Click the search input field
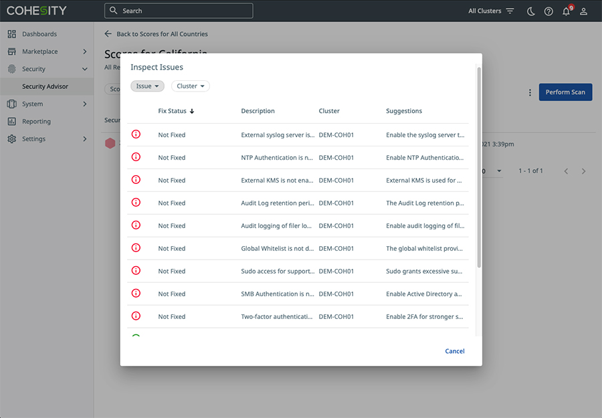602x418 pixels. pos(179,11)
